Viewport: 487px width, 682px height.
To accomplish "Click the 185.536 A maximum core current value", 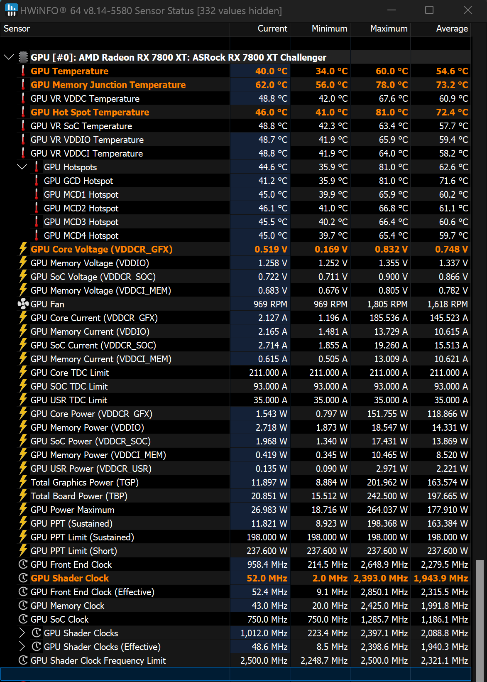I will [389, 318].
